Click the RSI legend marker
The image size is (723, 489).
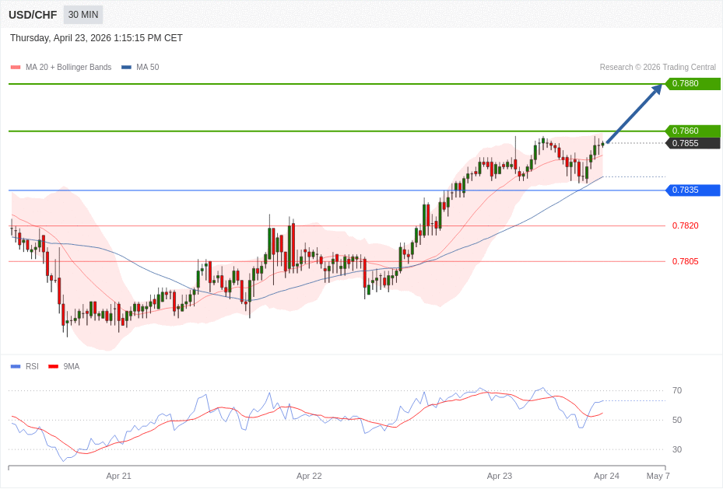[16, 367]
